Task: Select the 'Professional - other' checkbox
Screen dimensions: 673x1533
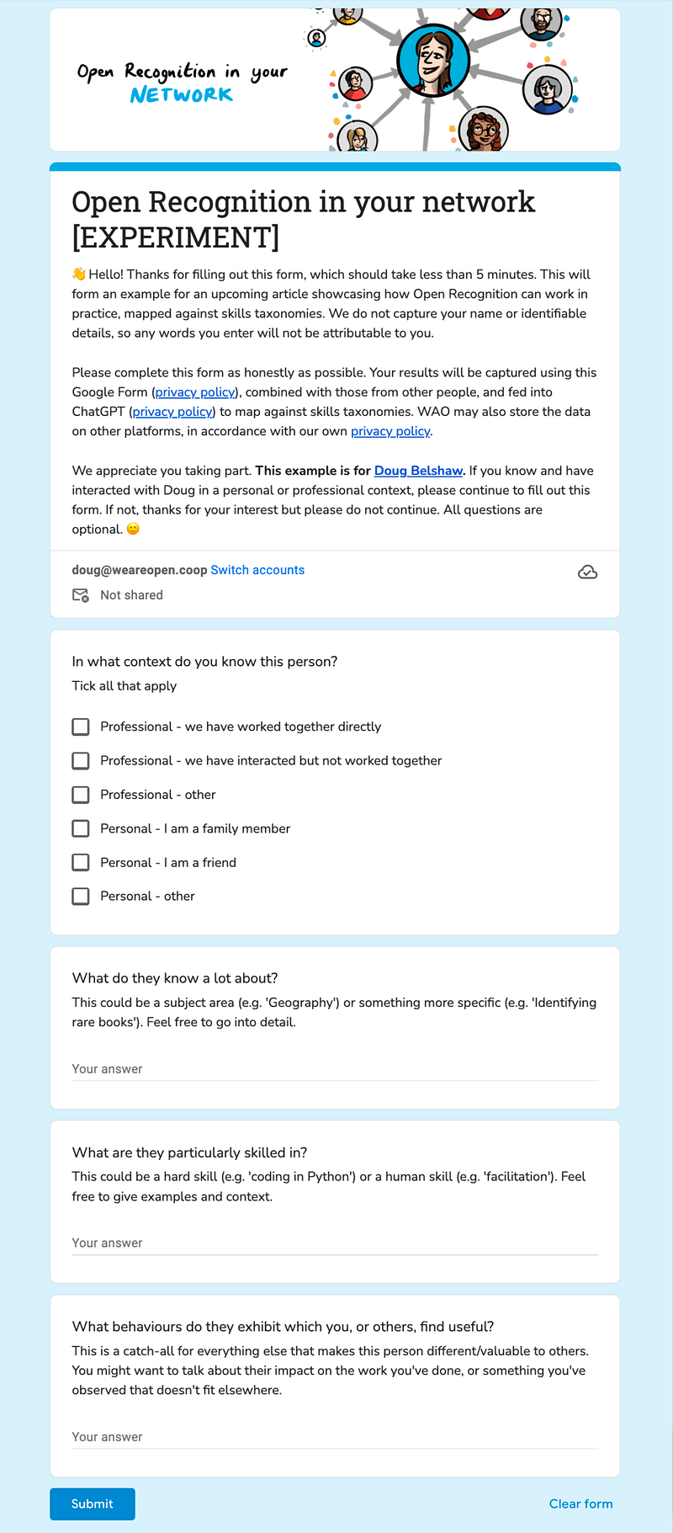Action: [x=80, y=794]
